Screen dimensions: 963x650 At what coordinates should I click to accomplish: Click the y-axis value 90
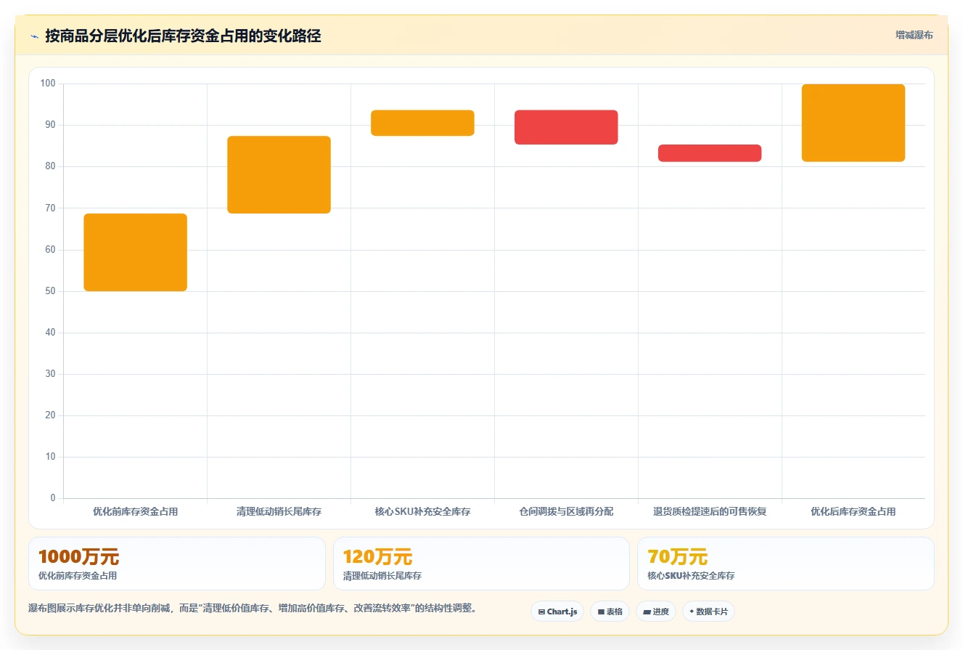tap(50, 125)
